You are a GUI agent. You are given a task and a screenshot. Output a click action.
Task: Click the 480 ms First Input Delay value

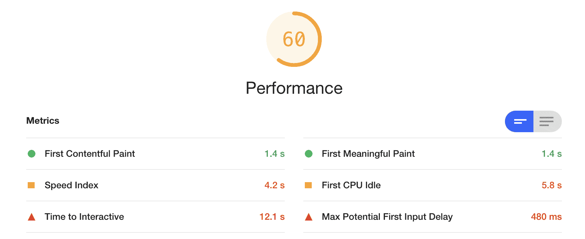point(546,217)
